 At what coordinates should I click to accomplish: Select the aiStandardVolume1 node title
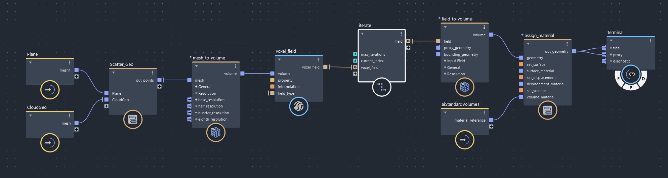click(x=460, y=104)
